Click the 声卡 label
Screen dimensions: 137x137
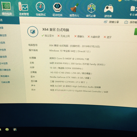[x=33, y=86]
